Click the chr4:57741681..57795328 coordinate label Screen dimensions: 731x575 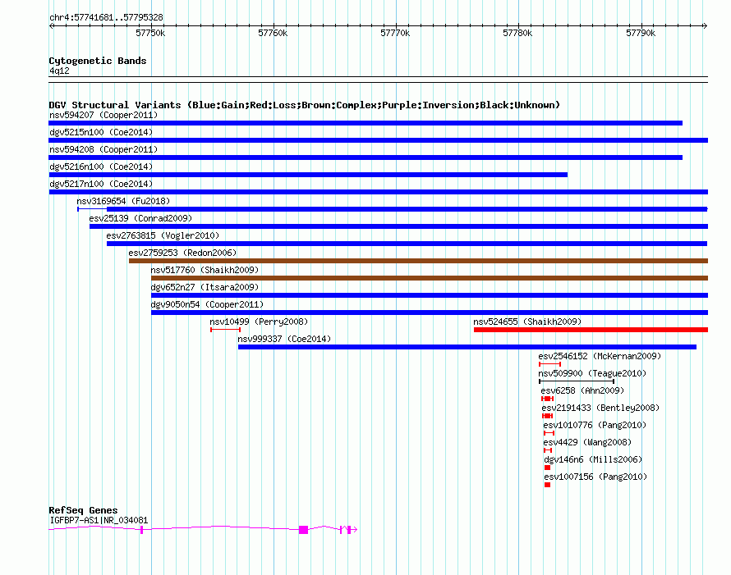pos(106,17)
